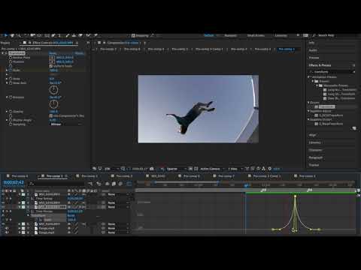Click the Position stopwatch icon
The height and width of the screenshot is (270, 361).
point(11,61)
